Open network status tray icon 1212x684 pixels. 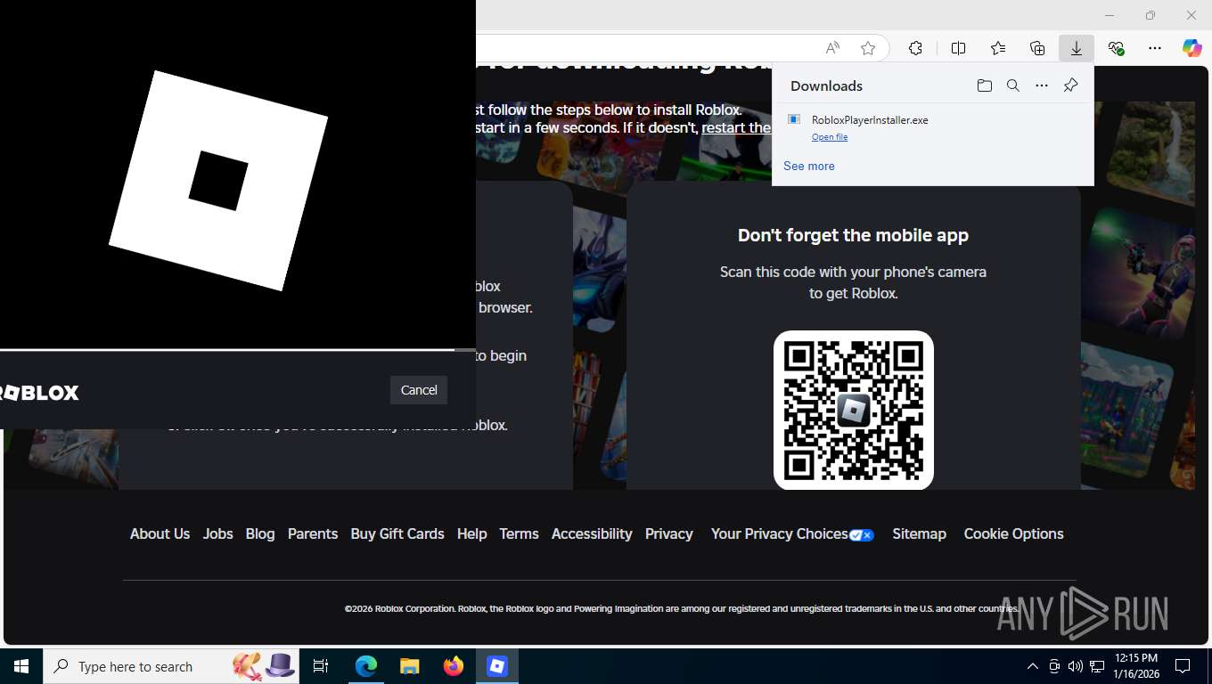(1097, 666)
